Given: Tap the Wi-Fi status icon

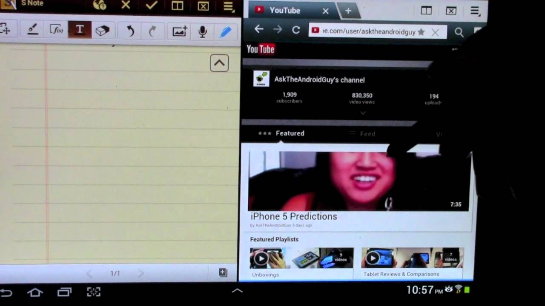Looking at the screenshot, I should (459, 289).
